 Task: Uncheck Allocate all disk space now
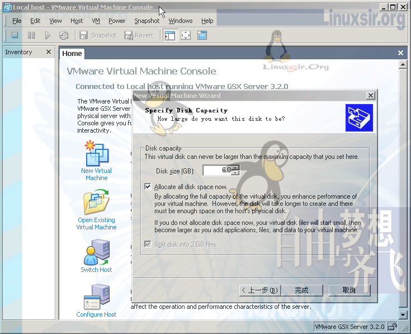point(148,187)
